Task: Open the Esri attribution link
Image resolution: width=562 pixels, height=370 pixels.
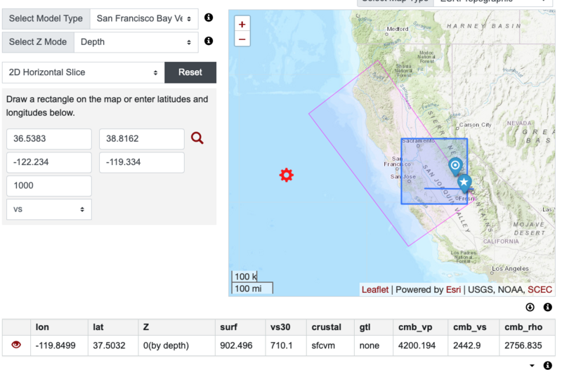Action: [x=453, y=290]
